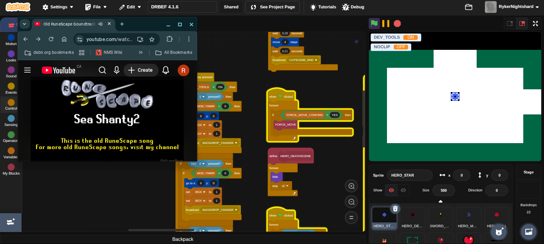Viewport: 544px width, 244px height.
Task: Reload the YouTube page in Chrome
Action: point(51,39)
